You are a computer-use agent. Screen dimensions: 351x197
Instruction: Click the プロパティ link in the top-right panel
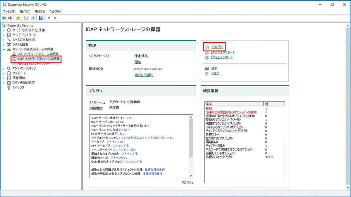[x=217, y=47]
